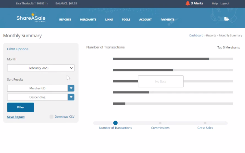Click the Monthly Summary page heading

[x=22, y=36]
